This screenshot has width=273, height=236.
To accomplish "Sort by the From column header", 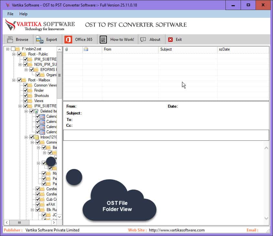I will [130, 49].
